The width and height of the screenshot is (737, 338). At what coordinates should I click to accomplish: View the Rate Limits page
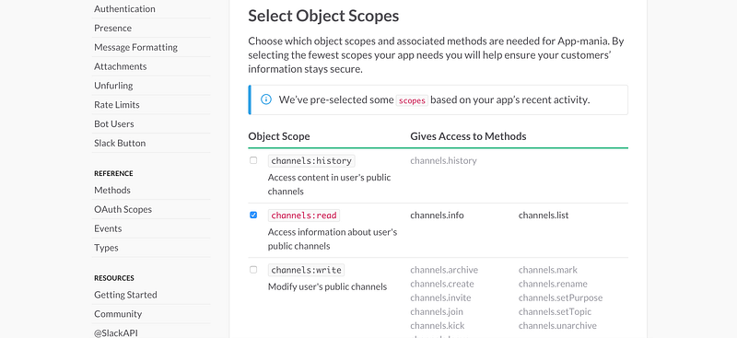tap(117, 105)
